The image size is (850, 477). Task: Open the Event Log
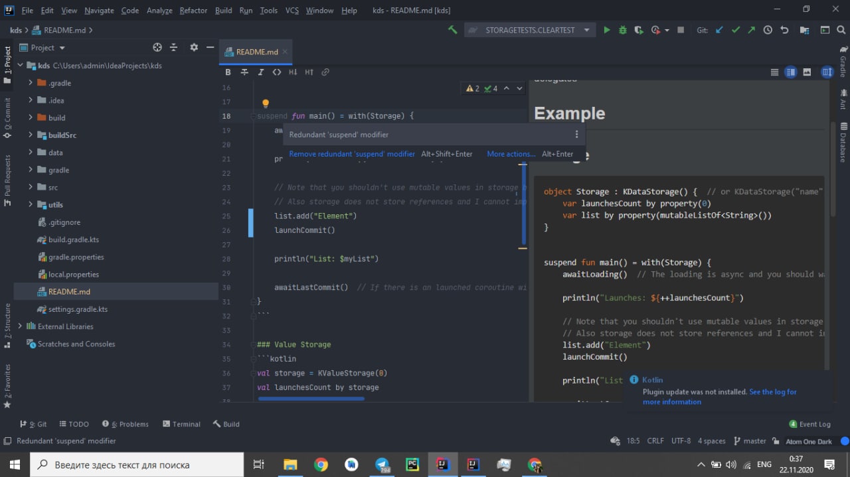(809, 424)
